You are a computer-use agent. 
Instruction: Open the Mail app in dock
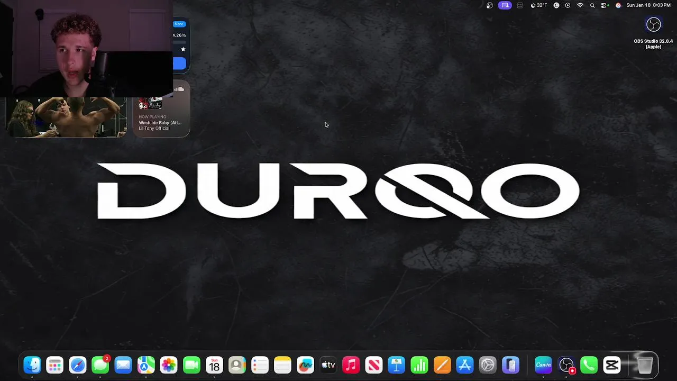click(123, 365)
